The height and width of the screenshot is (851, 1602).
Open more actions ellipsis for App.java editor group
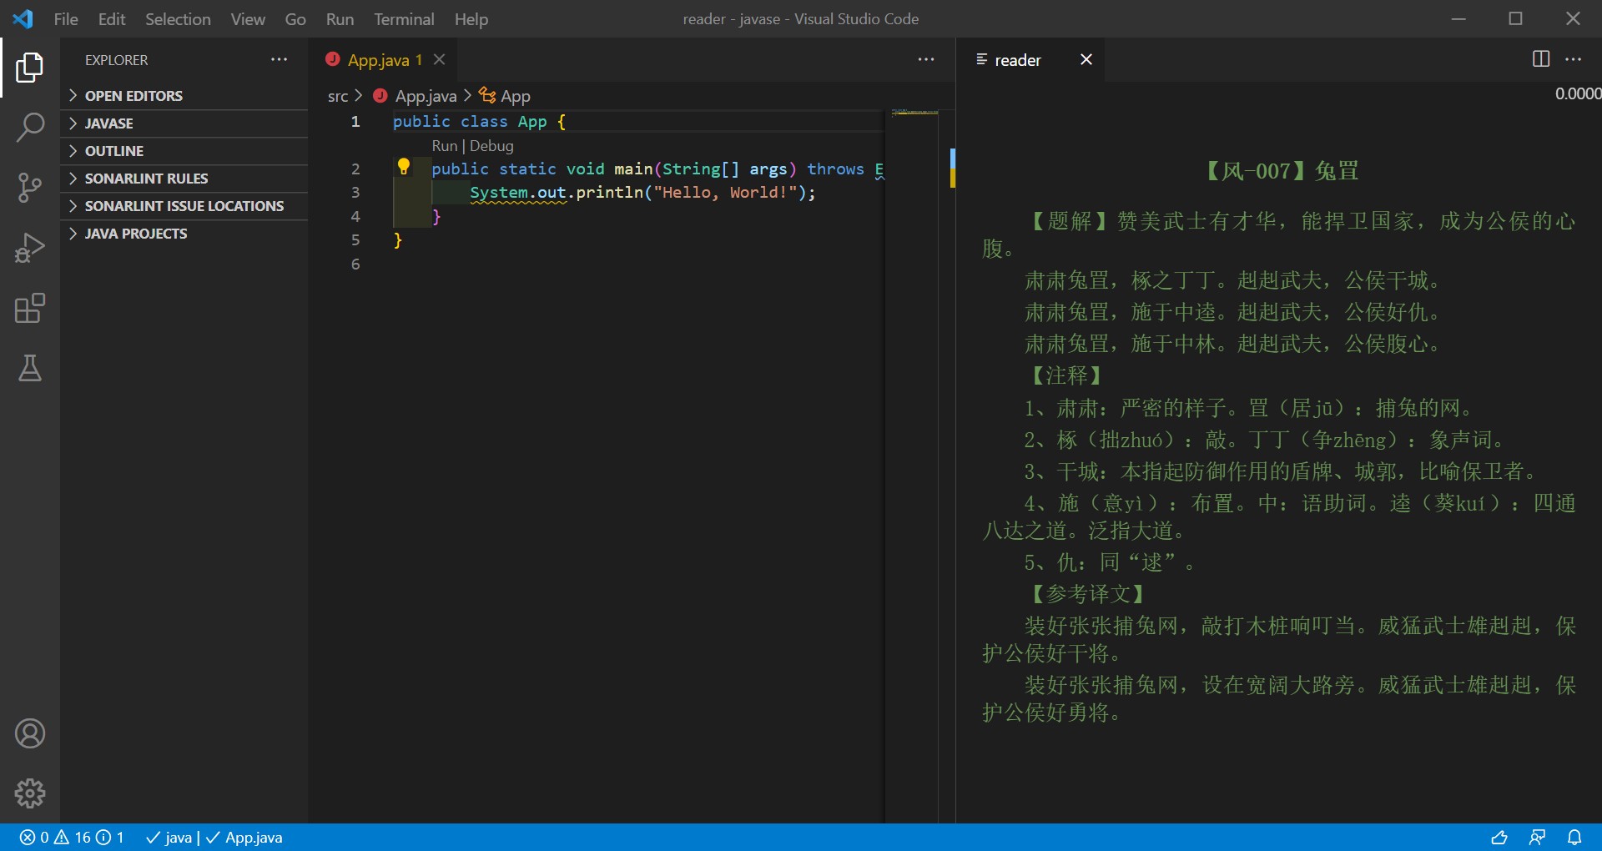coord(926,59)
